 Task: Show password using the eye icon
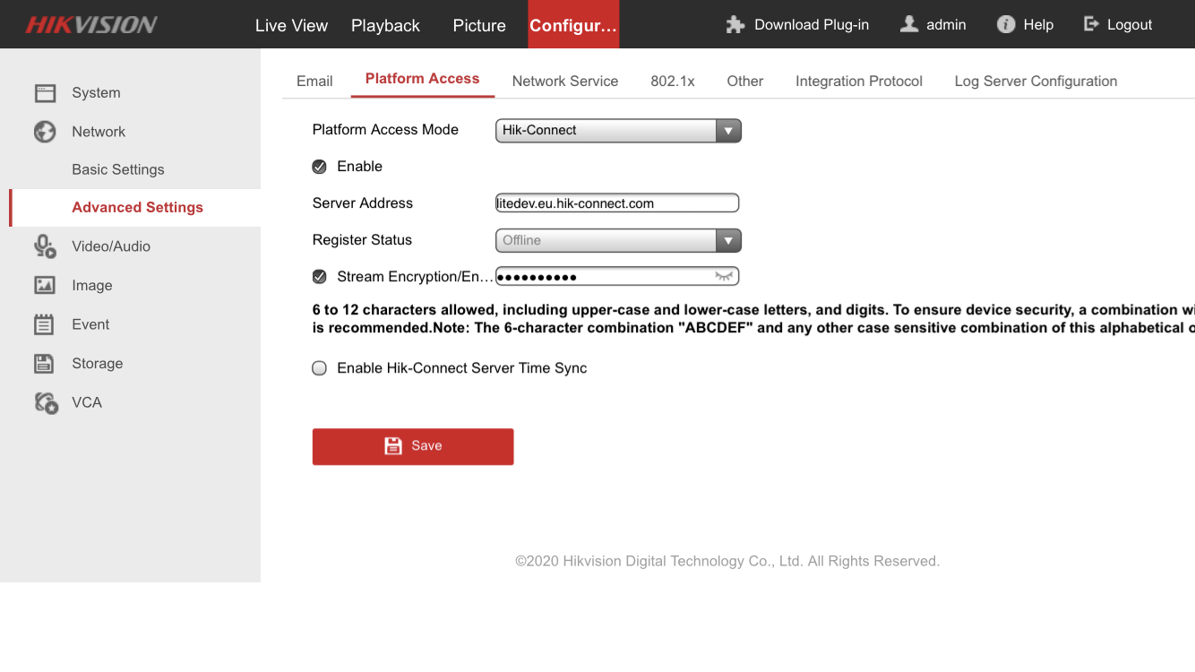click(x=724, y=277)
